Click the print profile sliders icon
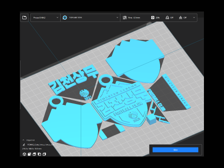The image size is (224, 168). (x=125, y=18)
